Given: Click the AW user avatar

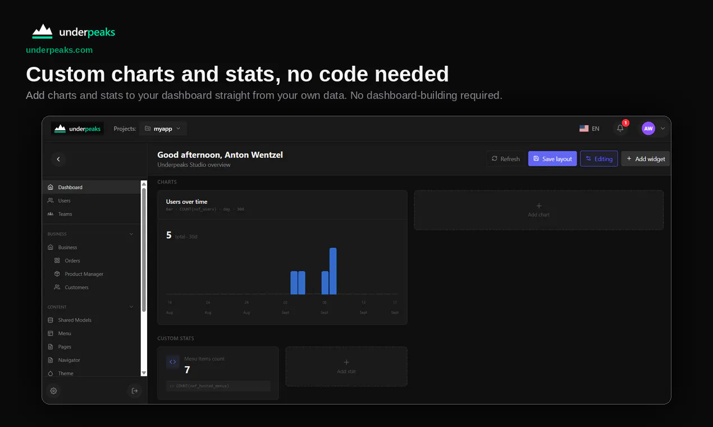Looking at the screenshot, I should pos(648,129).
